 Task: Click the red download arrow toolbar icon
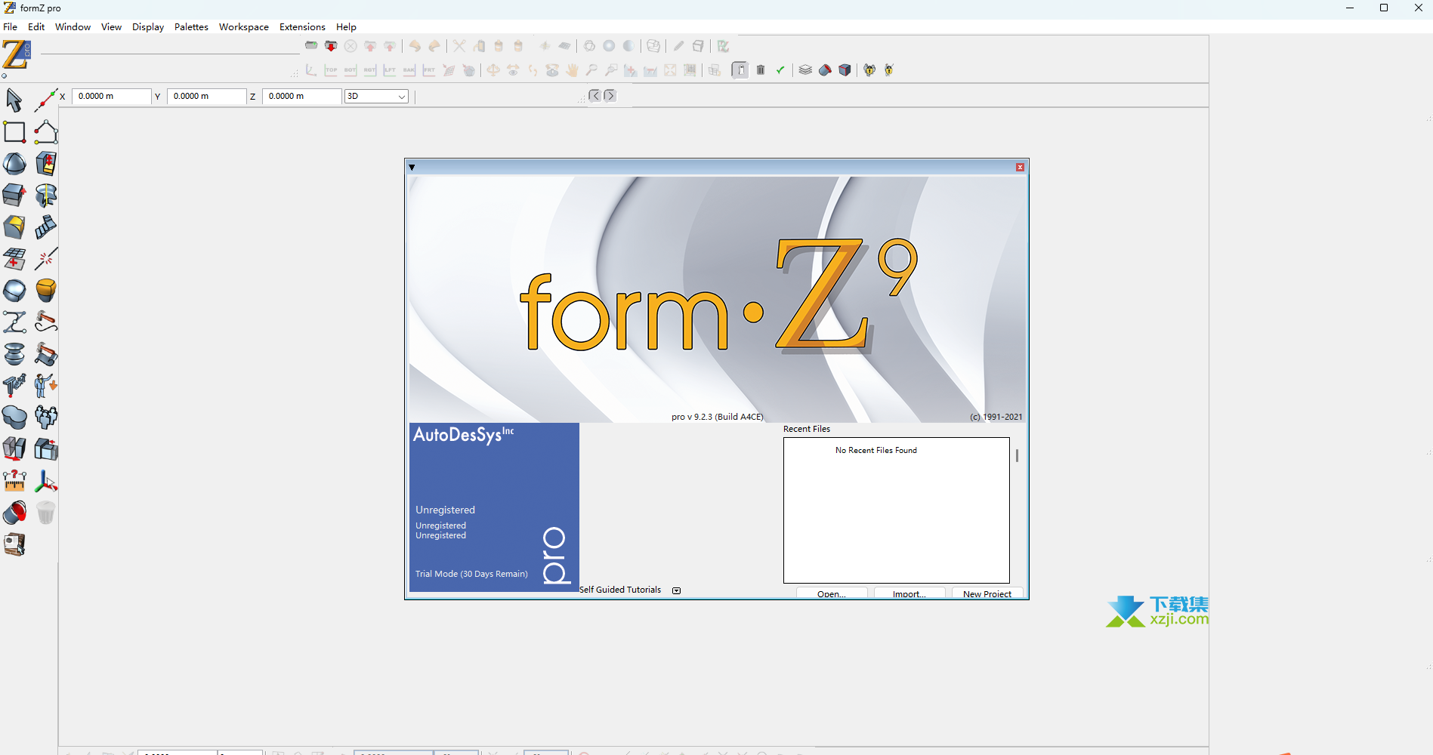click(x=331, y=46)
